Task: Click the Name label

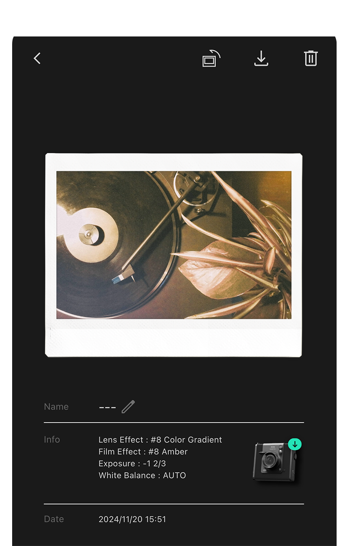Action: 56,407
